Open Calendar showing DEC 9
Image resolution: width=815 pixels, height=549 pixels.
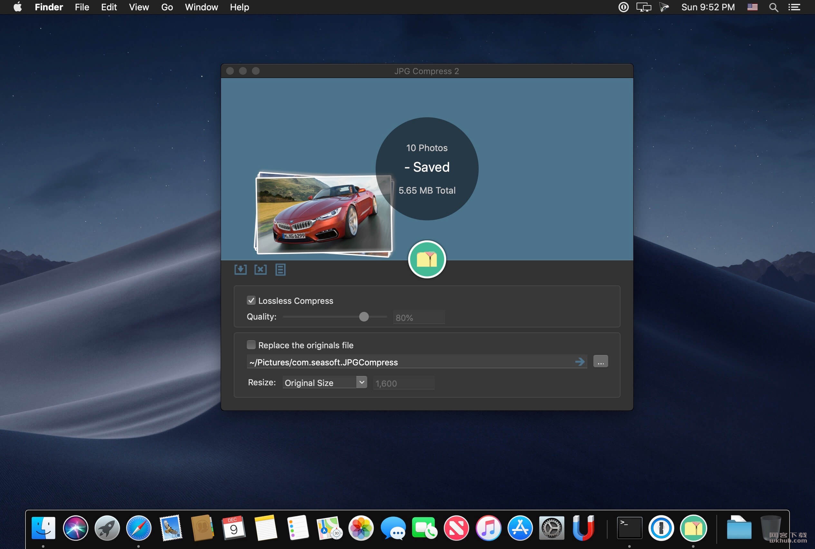(x=234, y=528)
